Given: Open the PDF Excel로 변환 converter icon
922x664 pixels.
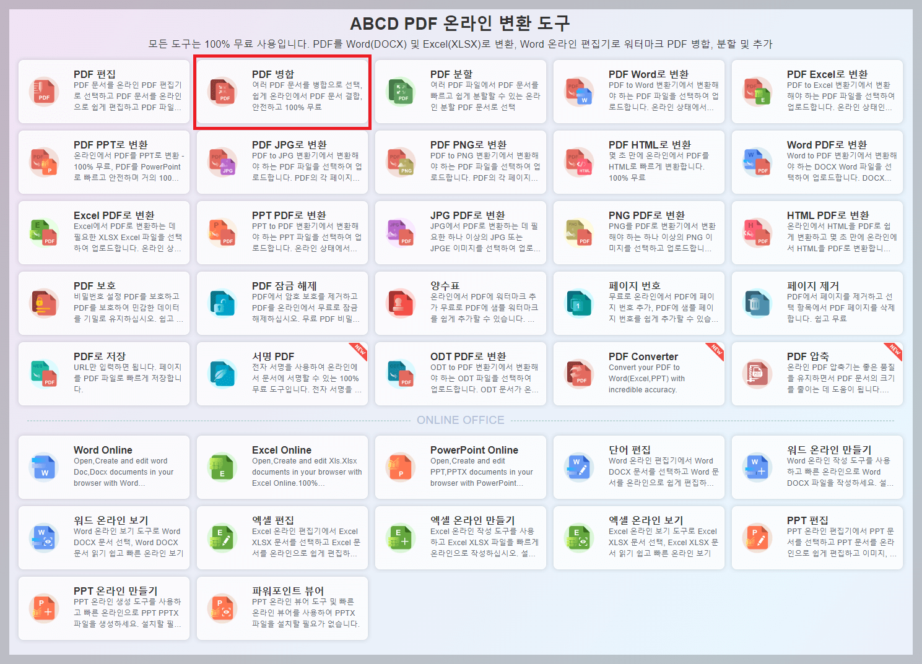Looking at the screenshot, I should [x=757, y=92].
